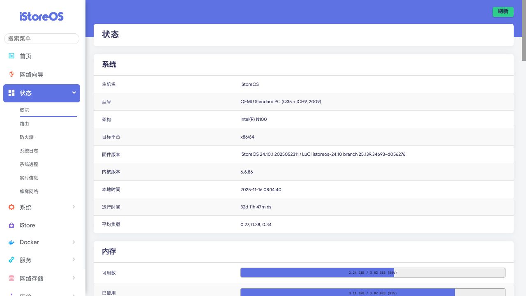This screenshot has width=526, height=296.
Task: Click the network storage (网络存储) disk icon
Action: (x=12, y=278)
